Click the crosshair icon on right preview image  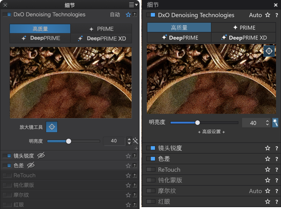tap(269, 51)
